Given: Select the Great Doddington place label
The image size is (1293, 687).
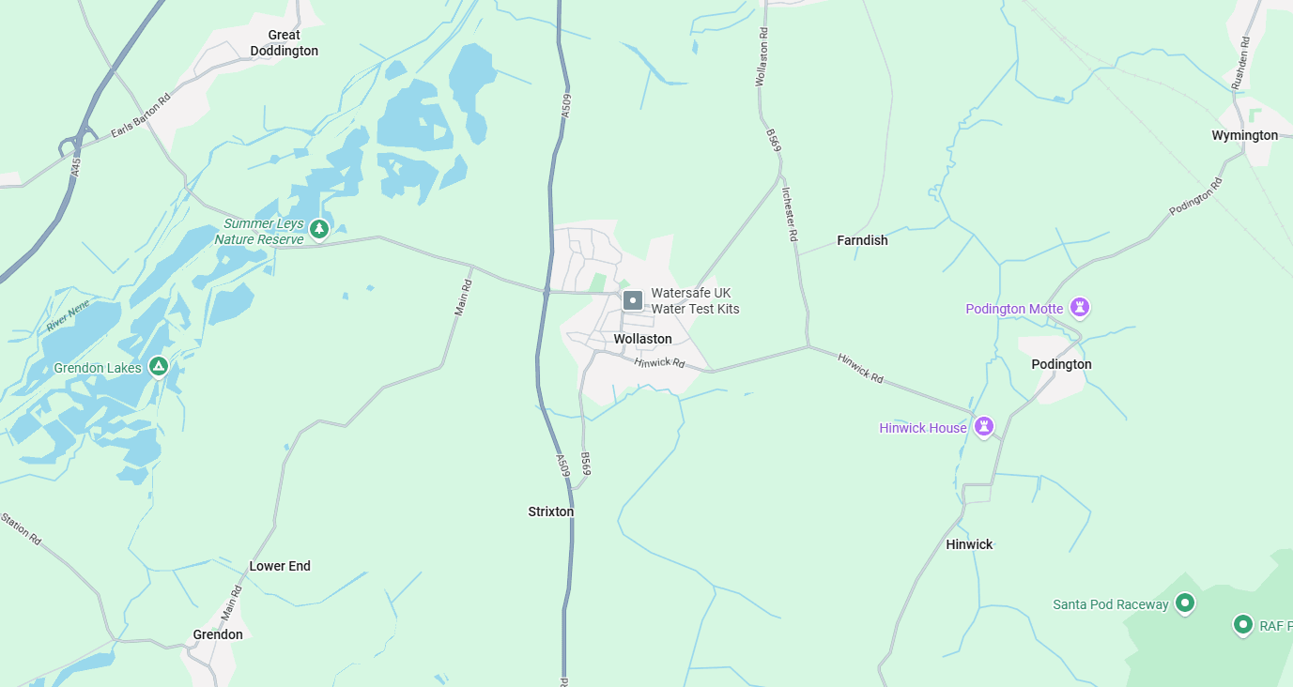Looking at the screenshot, I should (x=285, y=43).
